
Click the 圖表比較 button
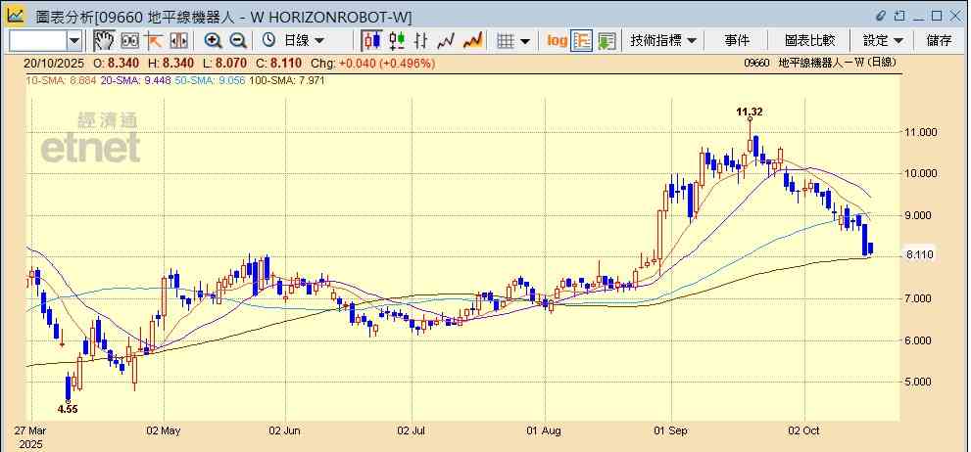click(809, 40)
